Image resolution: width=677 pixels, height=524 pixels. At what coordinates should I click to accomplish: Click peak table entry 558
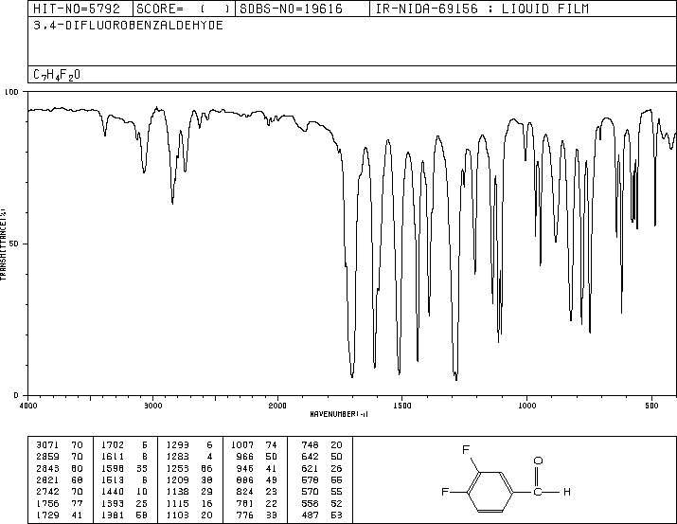click(310, 503)
